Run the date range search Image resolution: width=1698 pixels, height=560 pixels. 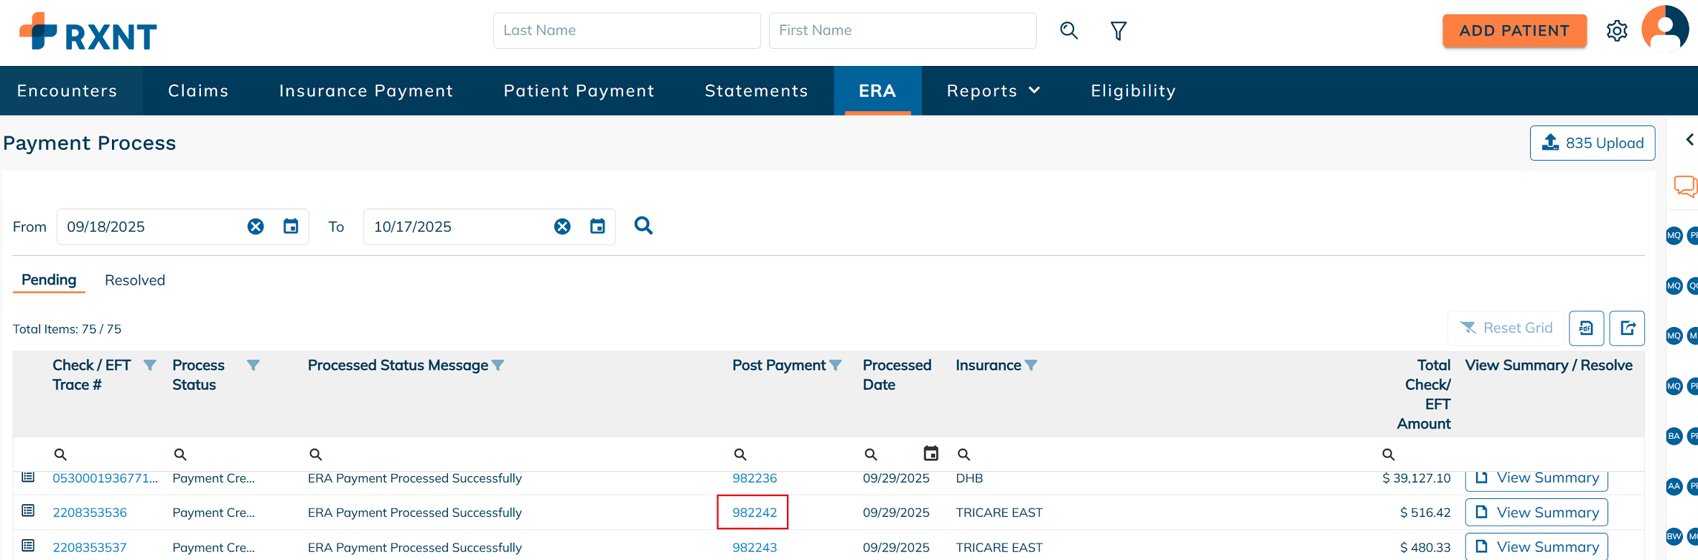pos(643,226)
